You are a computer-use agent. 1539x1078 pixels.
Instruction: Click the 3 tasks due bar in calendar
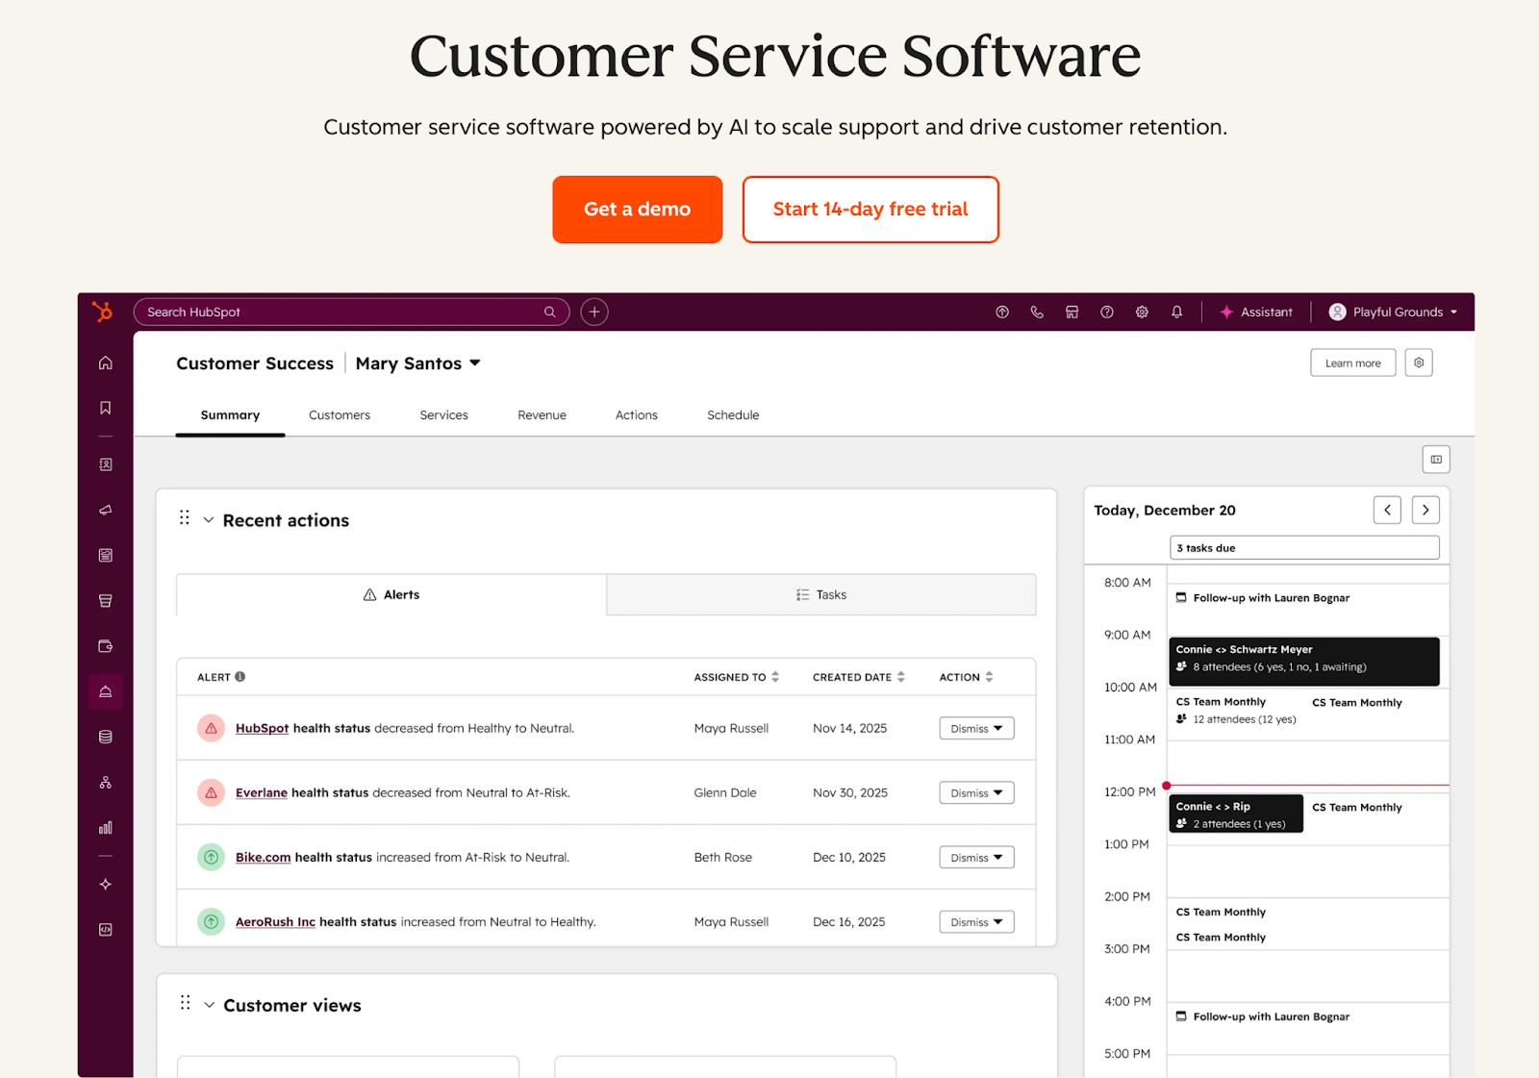point(1305,548)
